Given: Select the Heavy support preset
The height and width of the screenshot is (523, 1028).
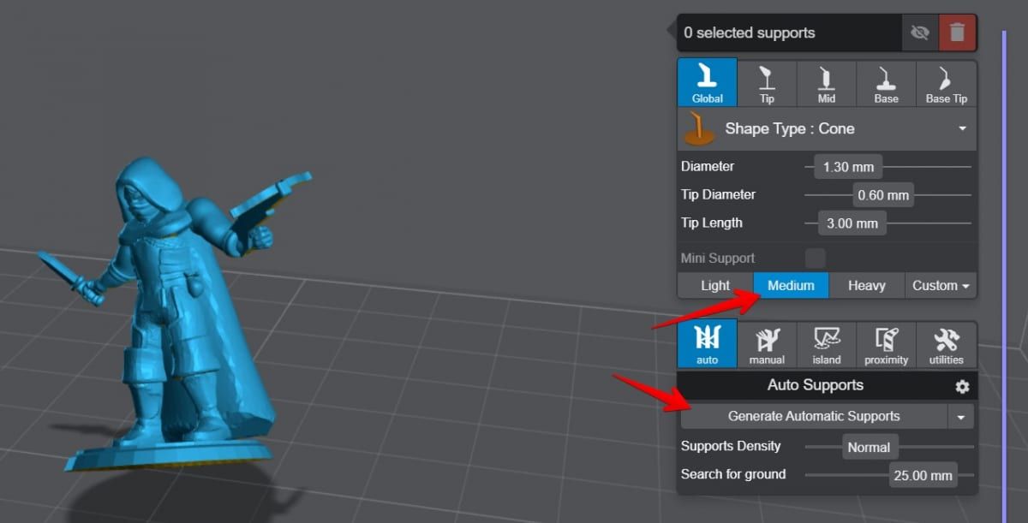Looking at the screenshot, I should 867,285.
